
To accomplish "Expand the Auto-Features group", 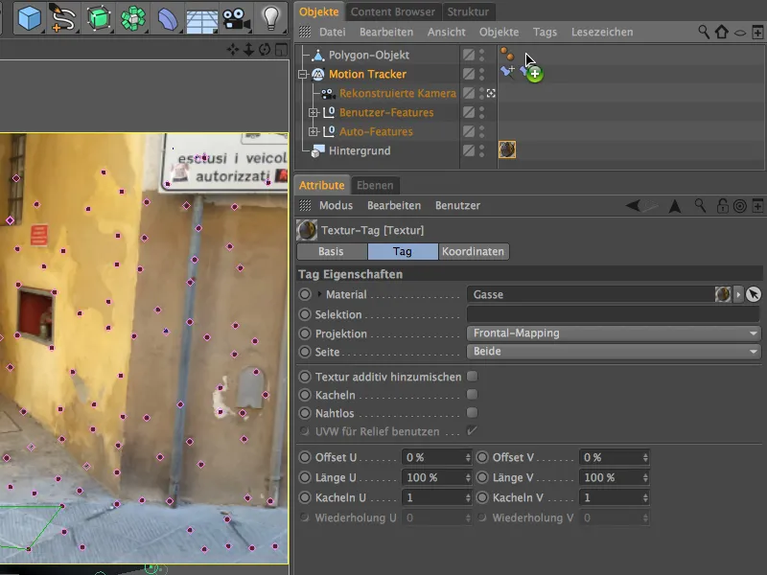I will [314, 131].
